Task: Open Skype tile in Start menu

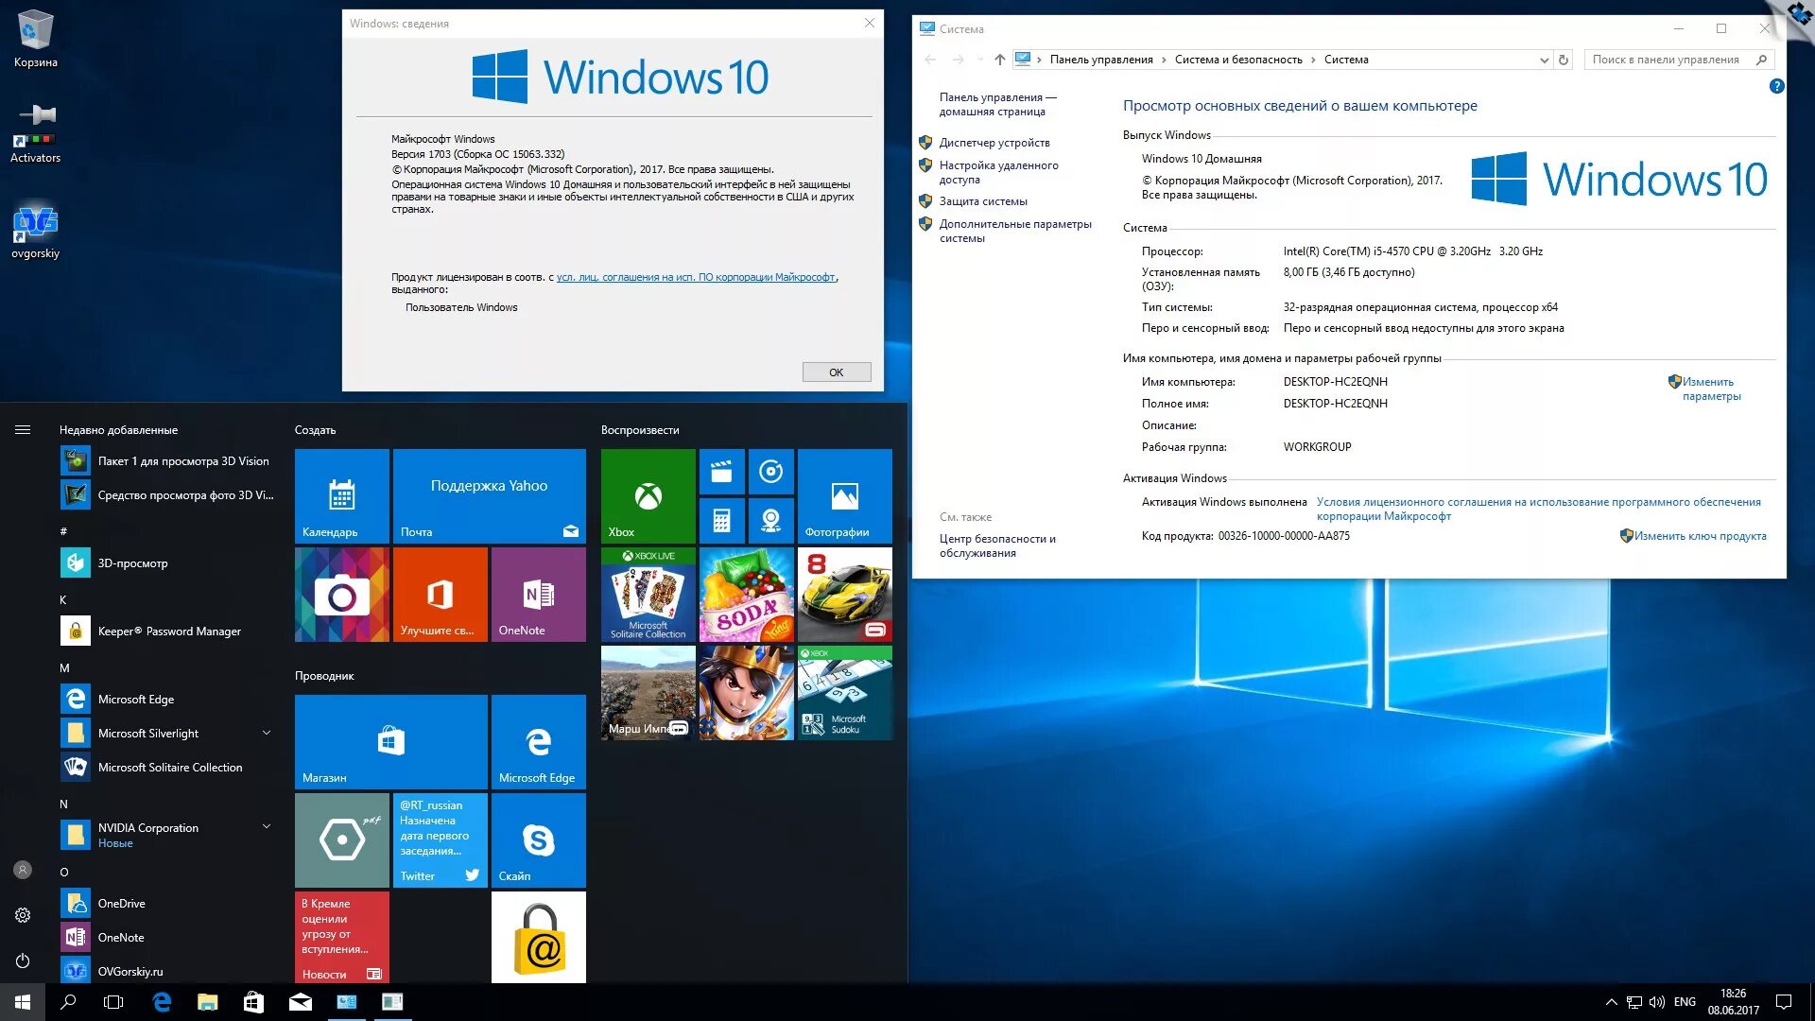Action: (541, 840)
